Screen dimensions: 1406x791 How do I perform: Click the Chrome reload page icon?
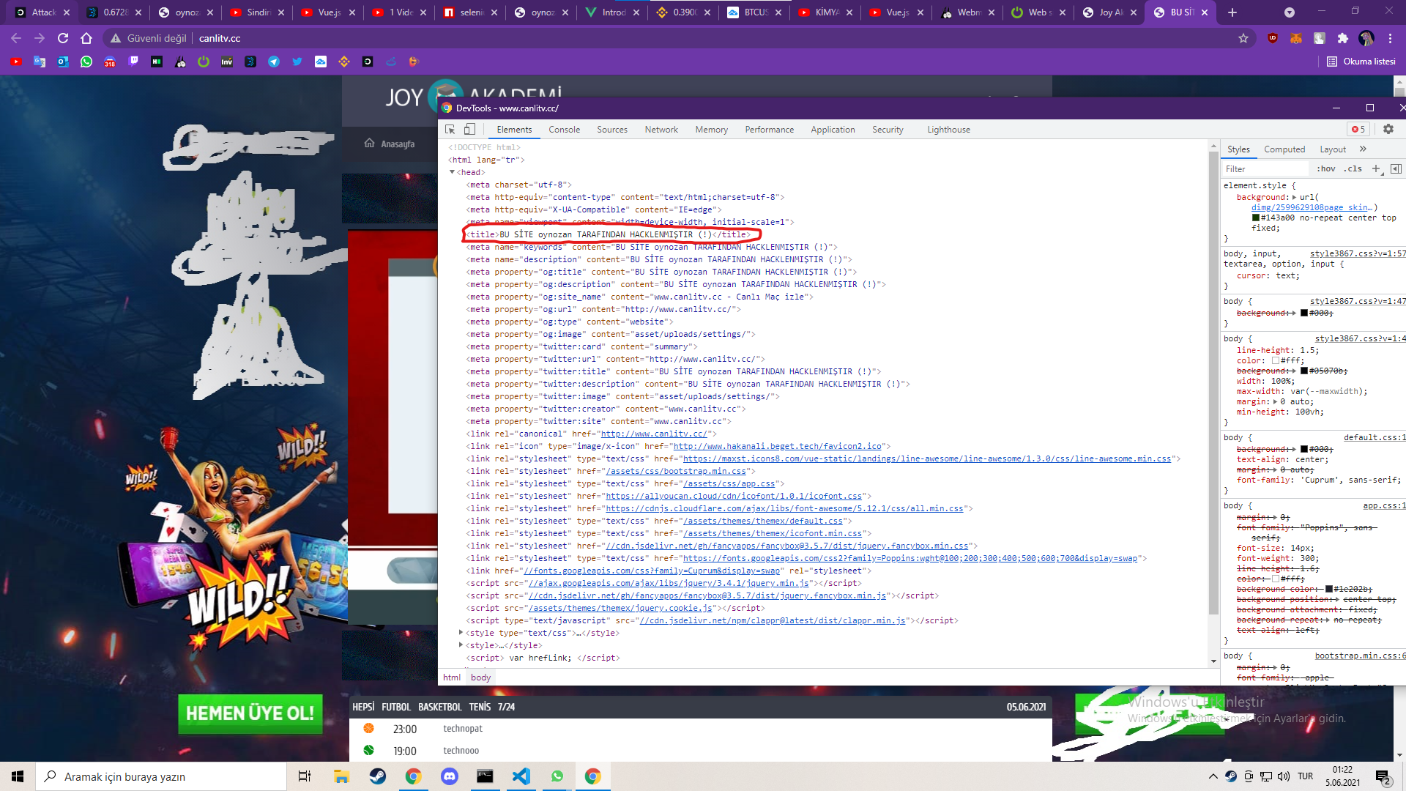tap(63, 38)
